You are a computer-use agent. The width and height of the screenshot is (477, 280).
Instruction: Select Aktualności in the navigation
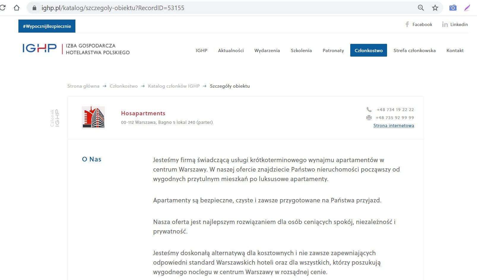pos(231,50)
